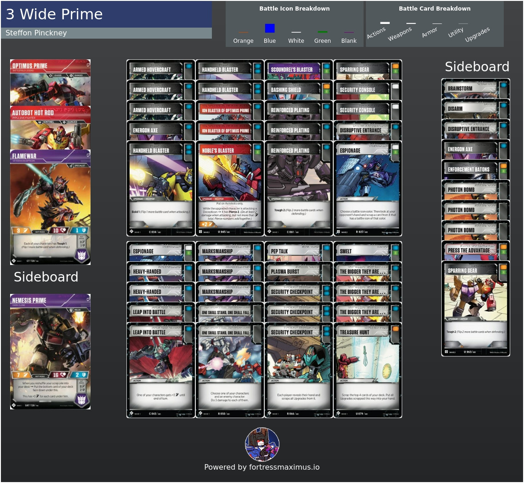
Task: Click the "Blank" label in the icon breakdown
Action: 349,41
